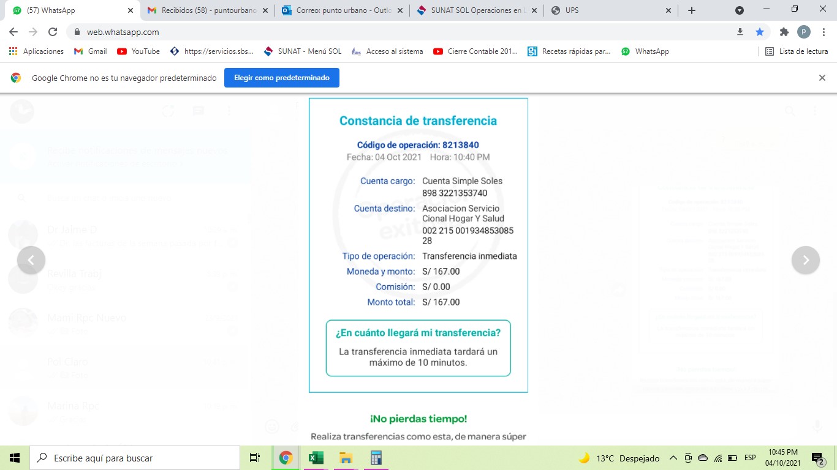Screen dimensions: 837x470
Task: Dismiss the default browser notification bar
Action: [x=822, y=78]
